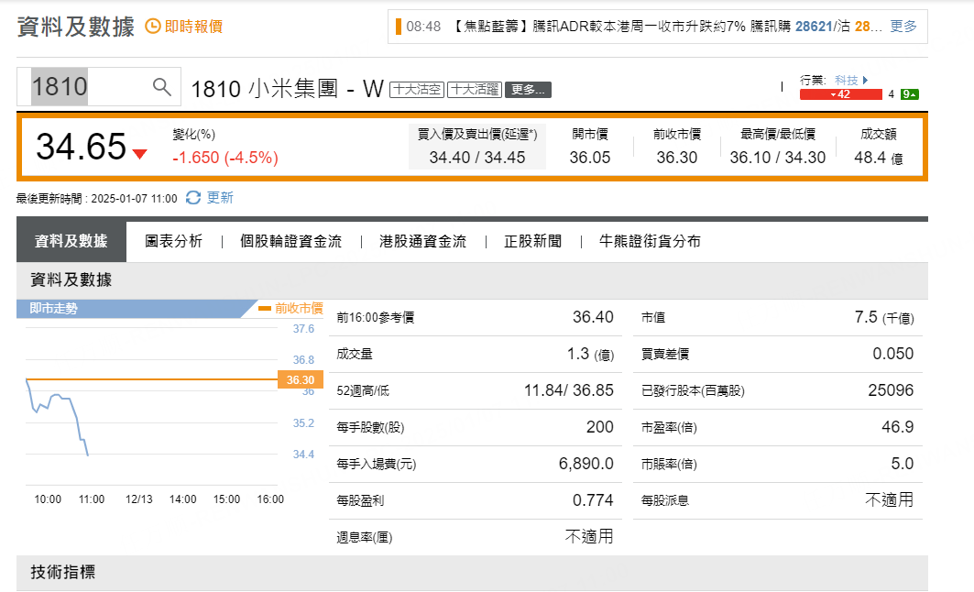Click the 開市價 value 36.05
Viewport: 974px width, 592px height.
(x=590, y=158)
